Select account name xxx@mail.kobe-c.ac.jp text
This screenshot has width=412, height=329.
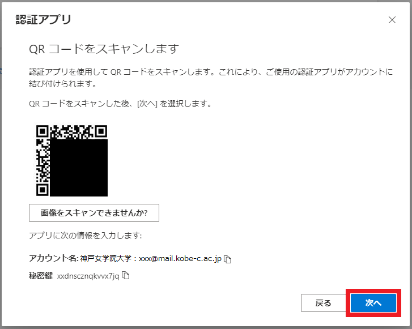[180, 259]
